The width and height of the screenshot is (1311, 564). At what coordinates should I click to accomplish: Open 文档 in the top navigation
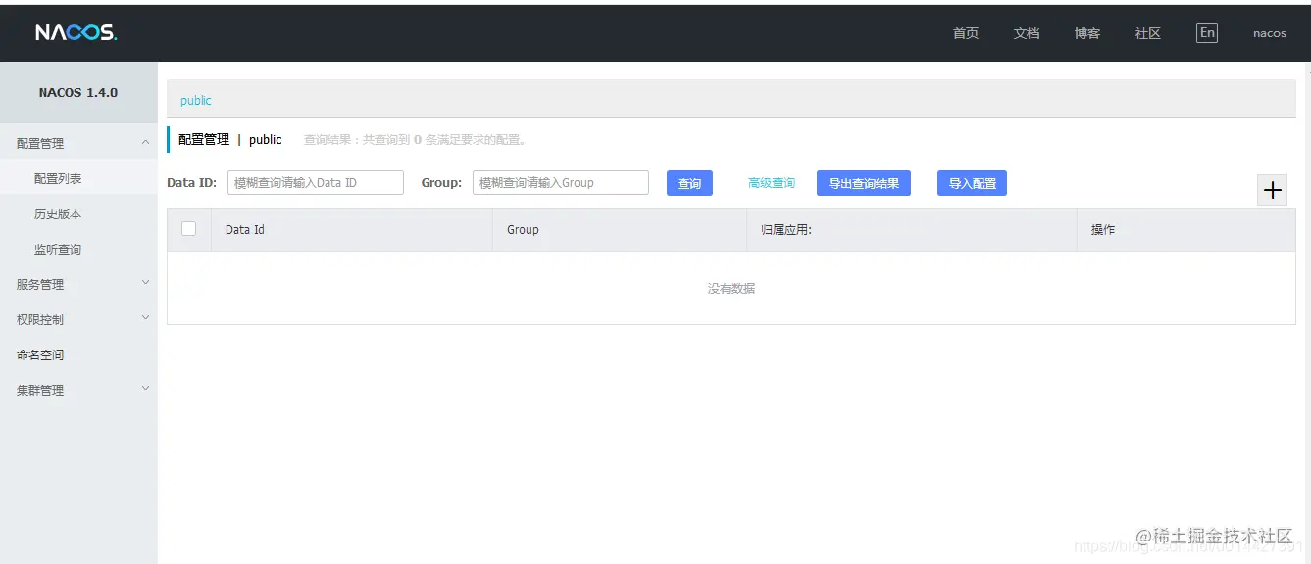tap(1027, 33)
